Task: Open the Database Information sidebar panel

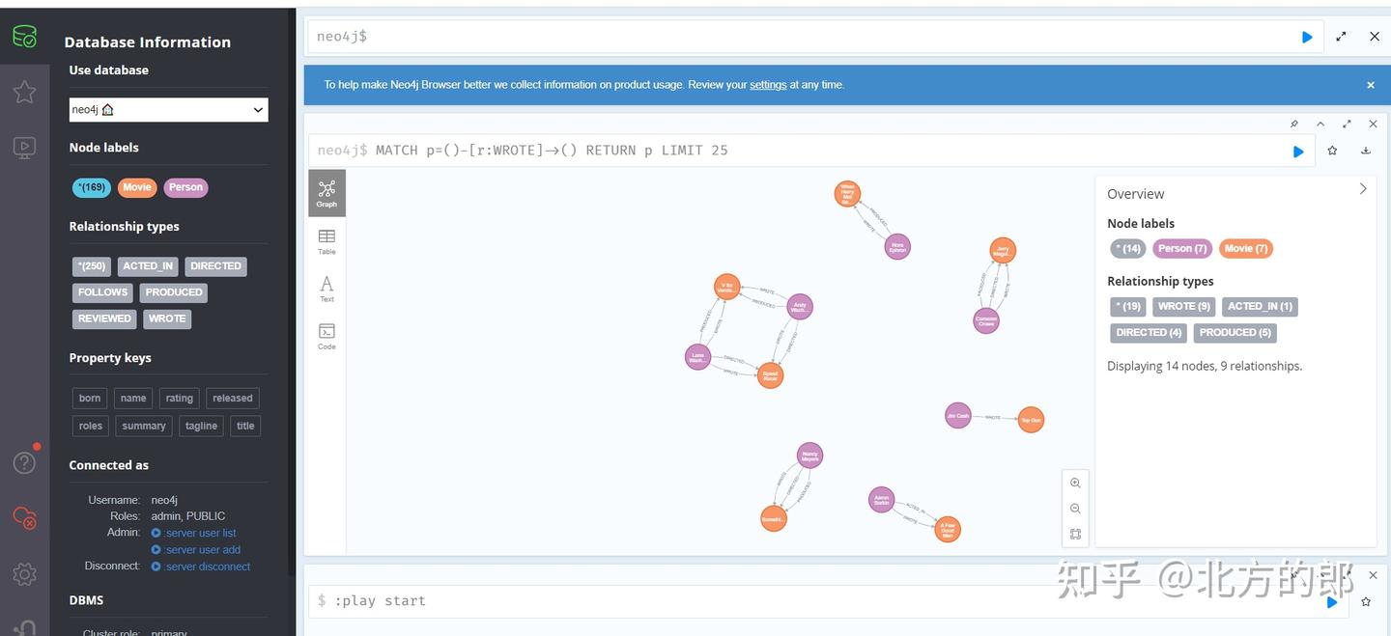Action: 24,35
